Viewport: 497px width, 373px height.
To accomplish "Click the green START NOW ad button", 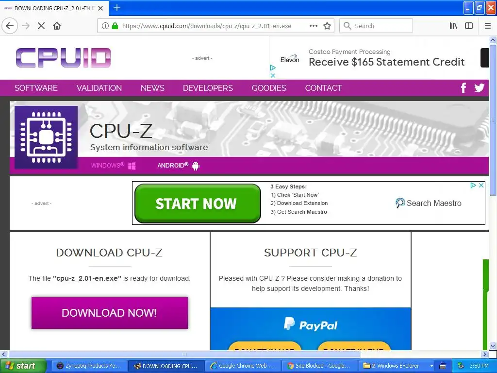I will [198, 203].
